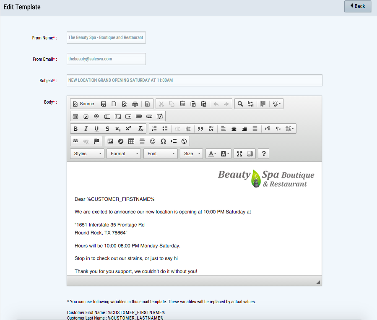Open the Find magnifier tool

(x=240, y=104)
